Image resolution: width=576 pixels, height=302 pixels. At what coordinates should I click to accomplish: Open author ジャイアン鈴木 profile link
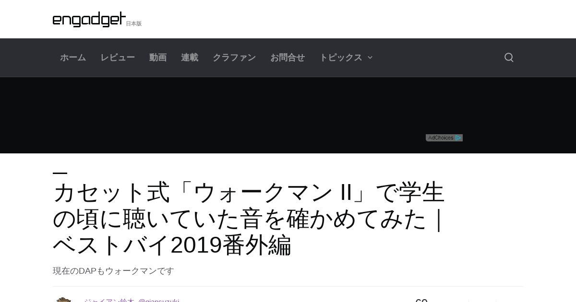click(109, 300)
